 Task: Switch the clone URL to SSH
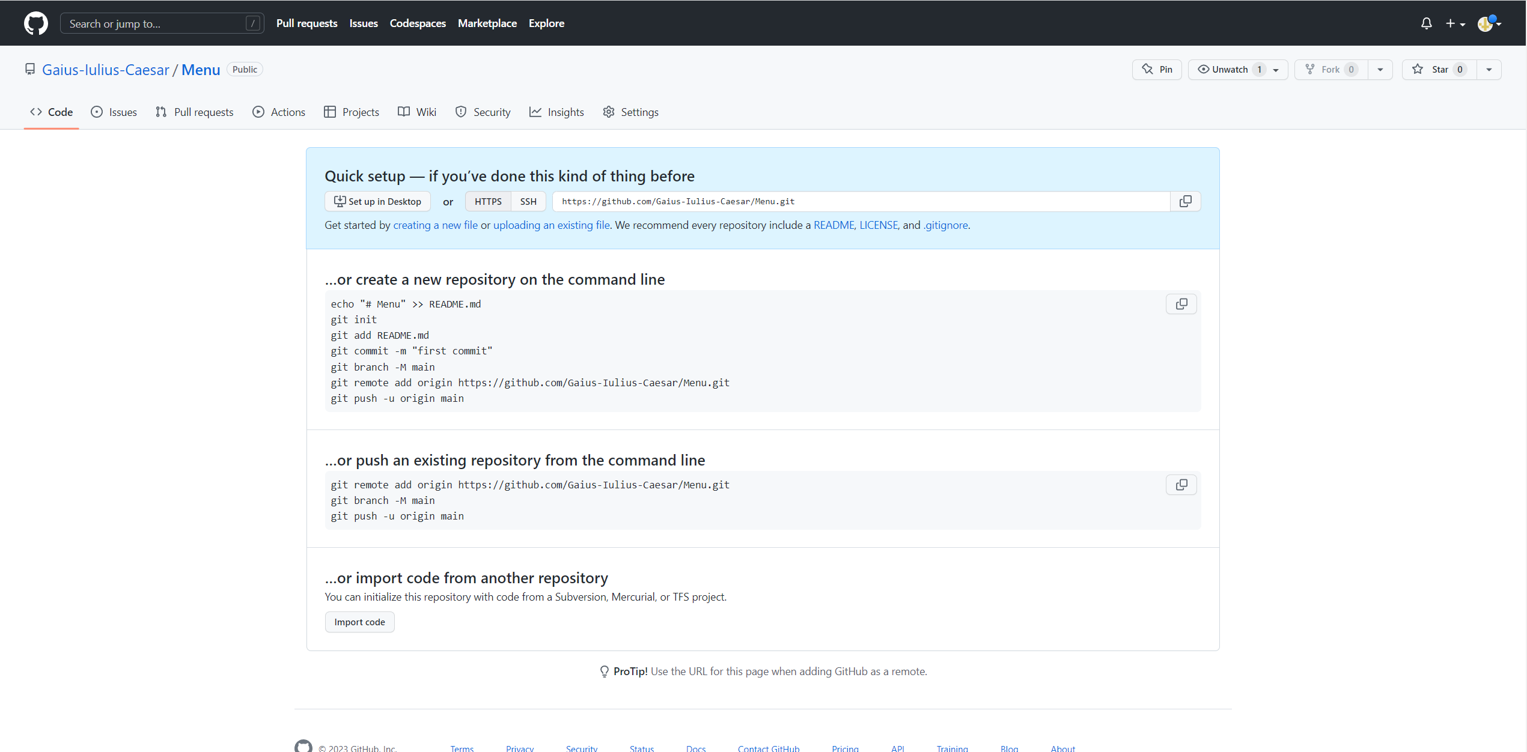[x=528, y=201]
